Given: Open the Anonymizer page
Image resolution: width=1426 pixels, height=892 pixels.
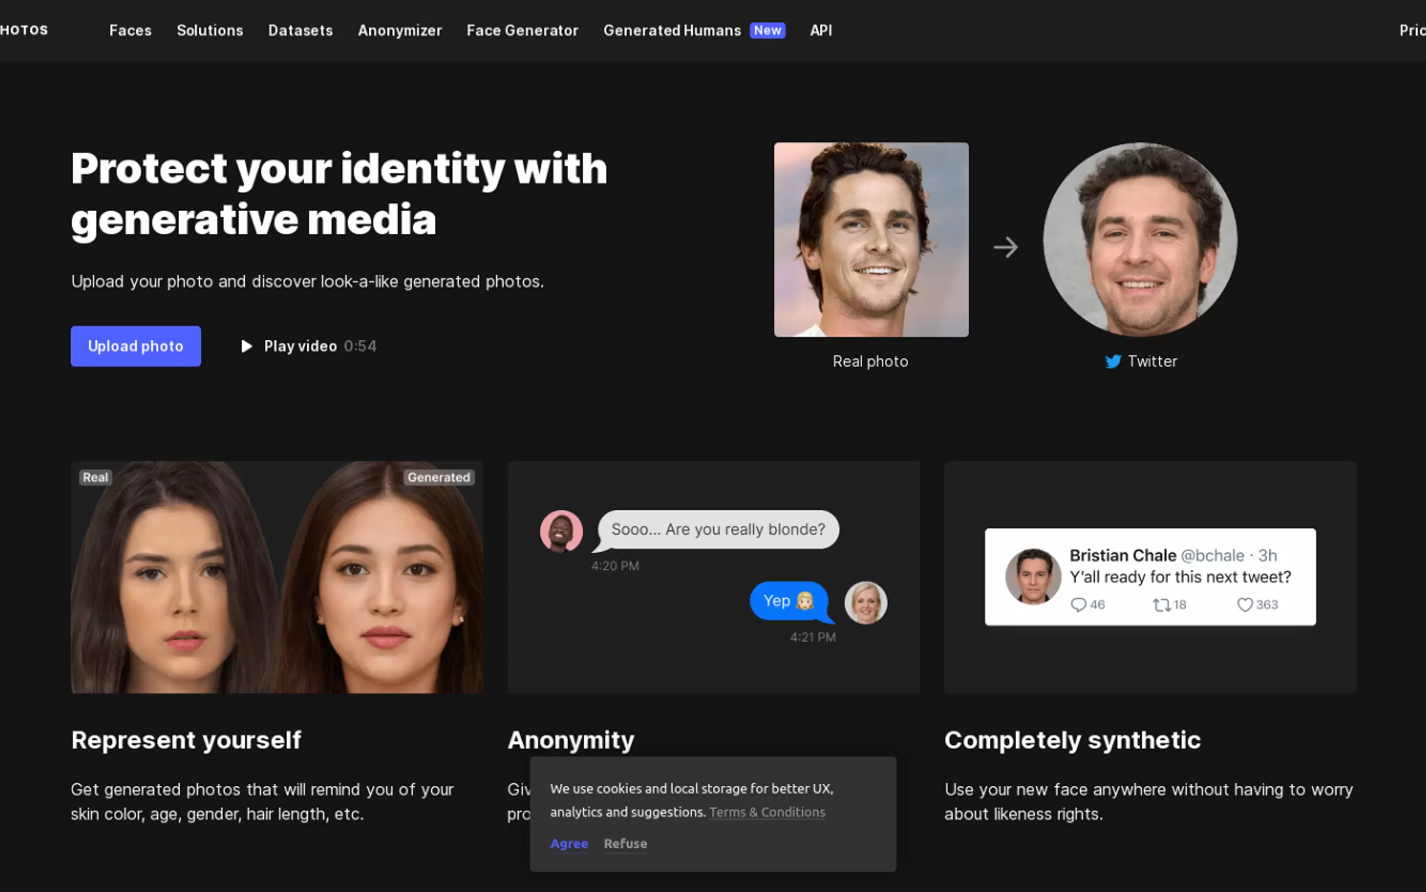Looking at the screenshot, I should [400, 30].
